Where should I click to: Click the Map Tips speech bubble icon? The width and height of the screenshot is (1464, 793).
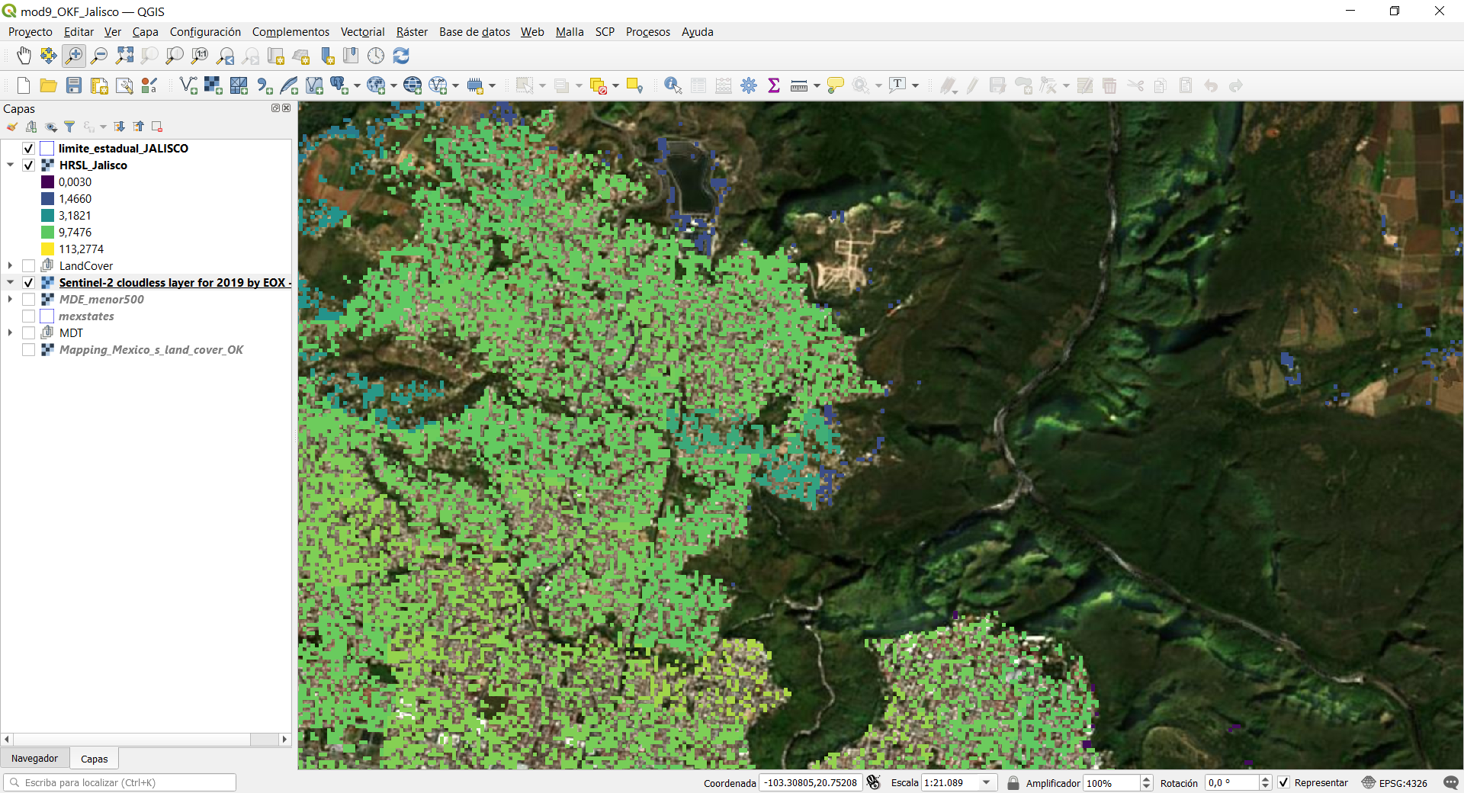(x=836, y=85)
